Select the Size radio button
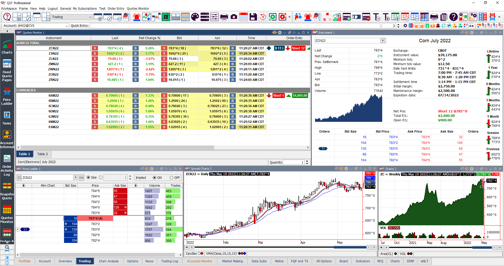Viewport: 504px width, 266px height. (88, 178)
